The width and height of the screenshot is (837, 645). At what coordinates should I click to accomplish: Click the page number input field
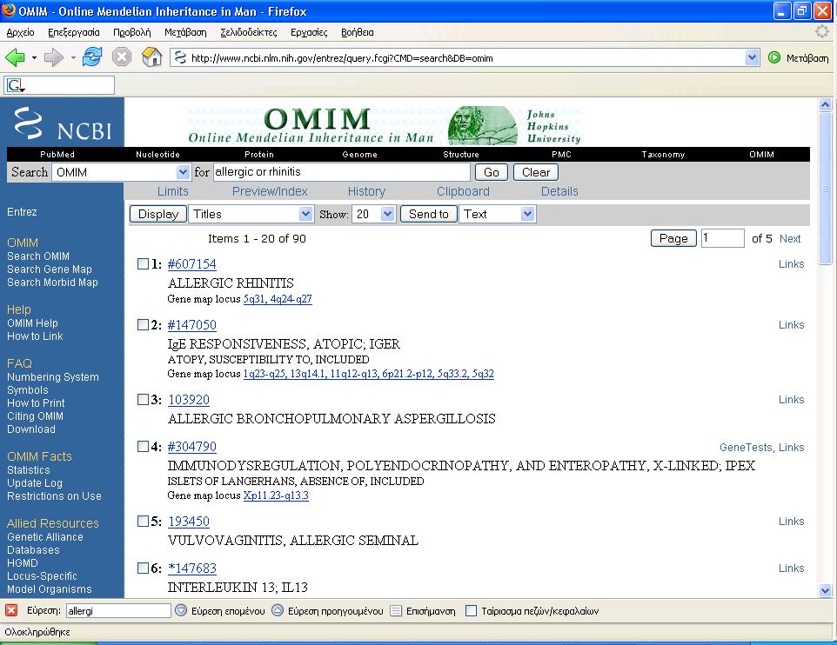pyautogui.click(x=722, y=238)
